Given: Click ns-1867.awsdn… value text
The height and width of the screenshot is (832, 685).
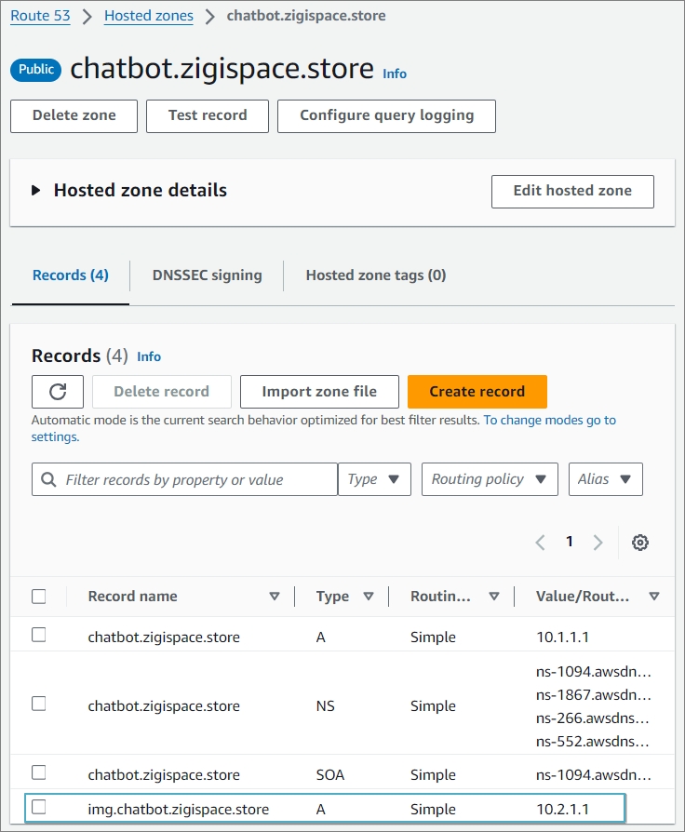Looking at the screenshot, I should pyautogui.click(x=593, y=694).
